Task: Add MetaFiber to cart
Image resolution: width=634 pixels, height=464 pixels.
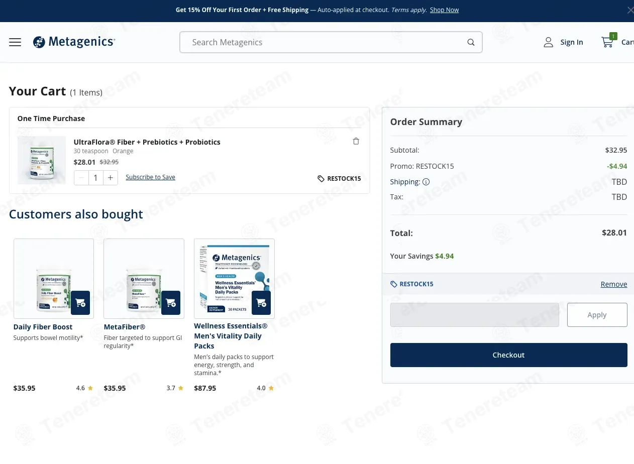Action: (171, 303)
